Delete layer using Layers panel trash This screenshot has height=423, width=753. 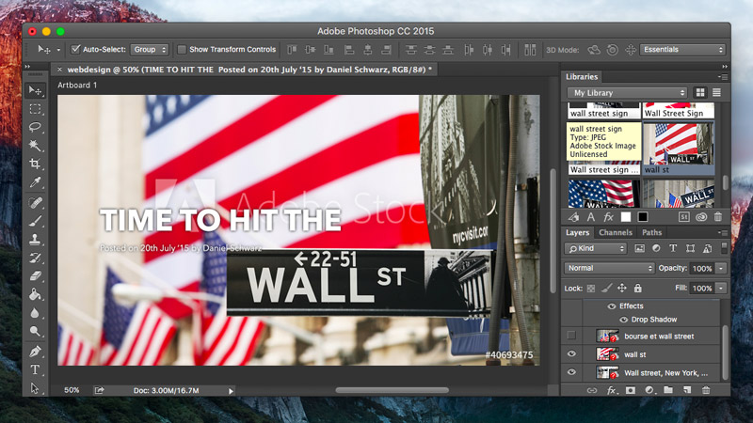click(x=706, y=390)
